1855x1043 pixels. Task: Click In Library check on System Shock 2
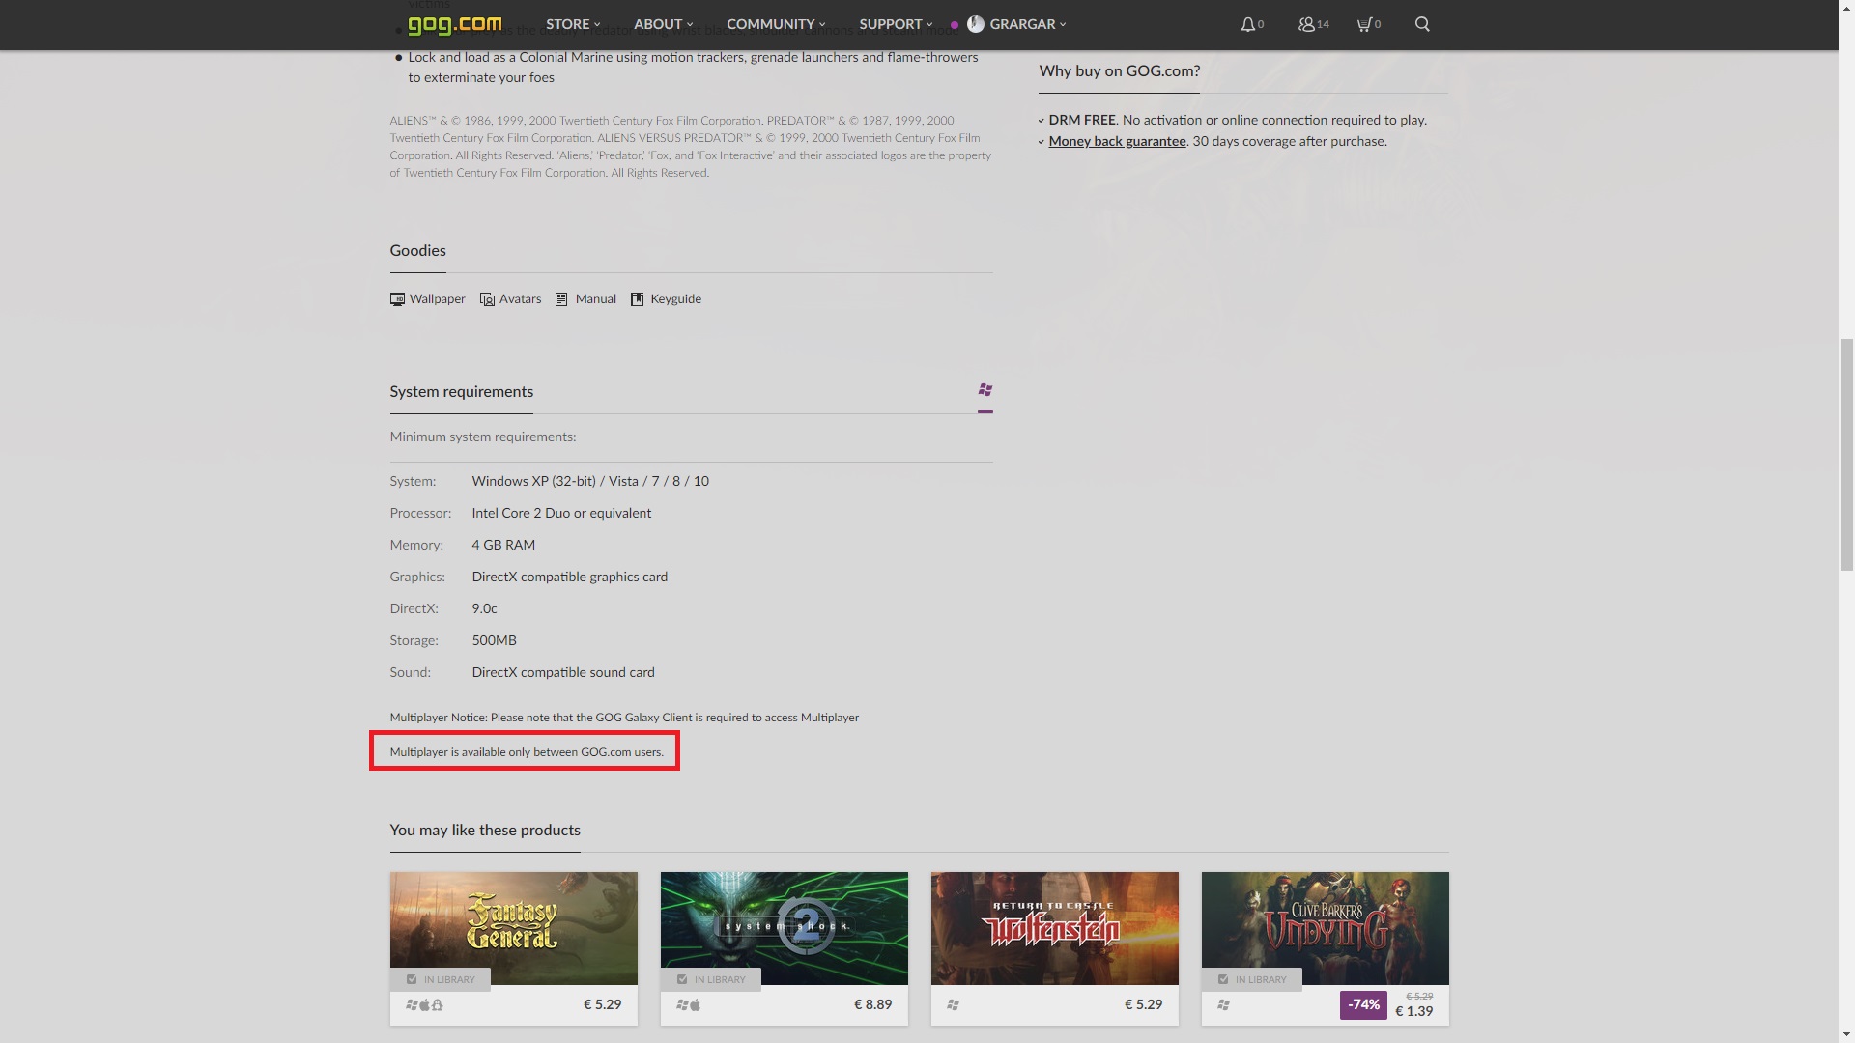coord(682,979)
